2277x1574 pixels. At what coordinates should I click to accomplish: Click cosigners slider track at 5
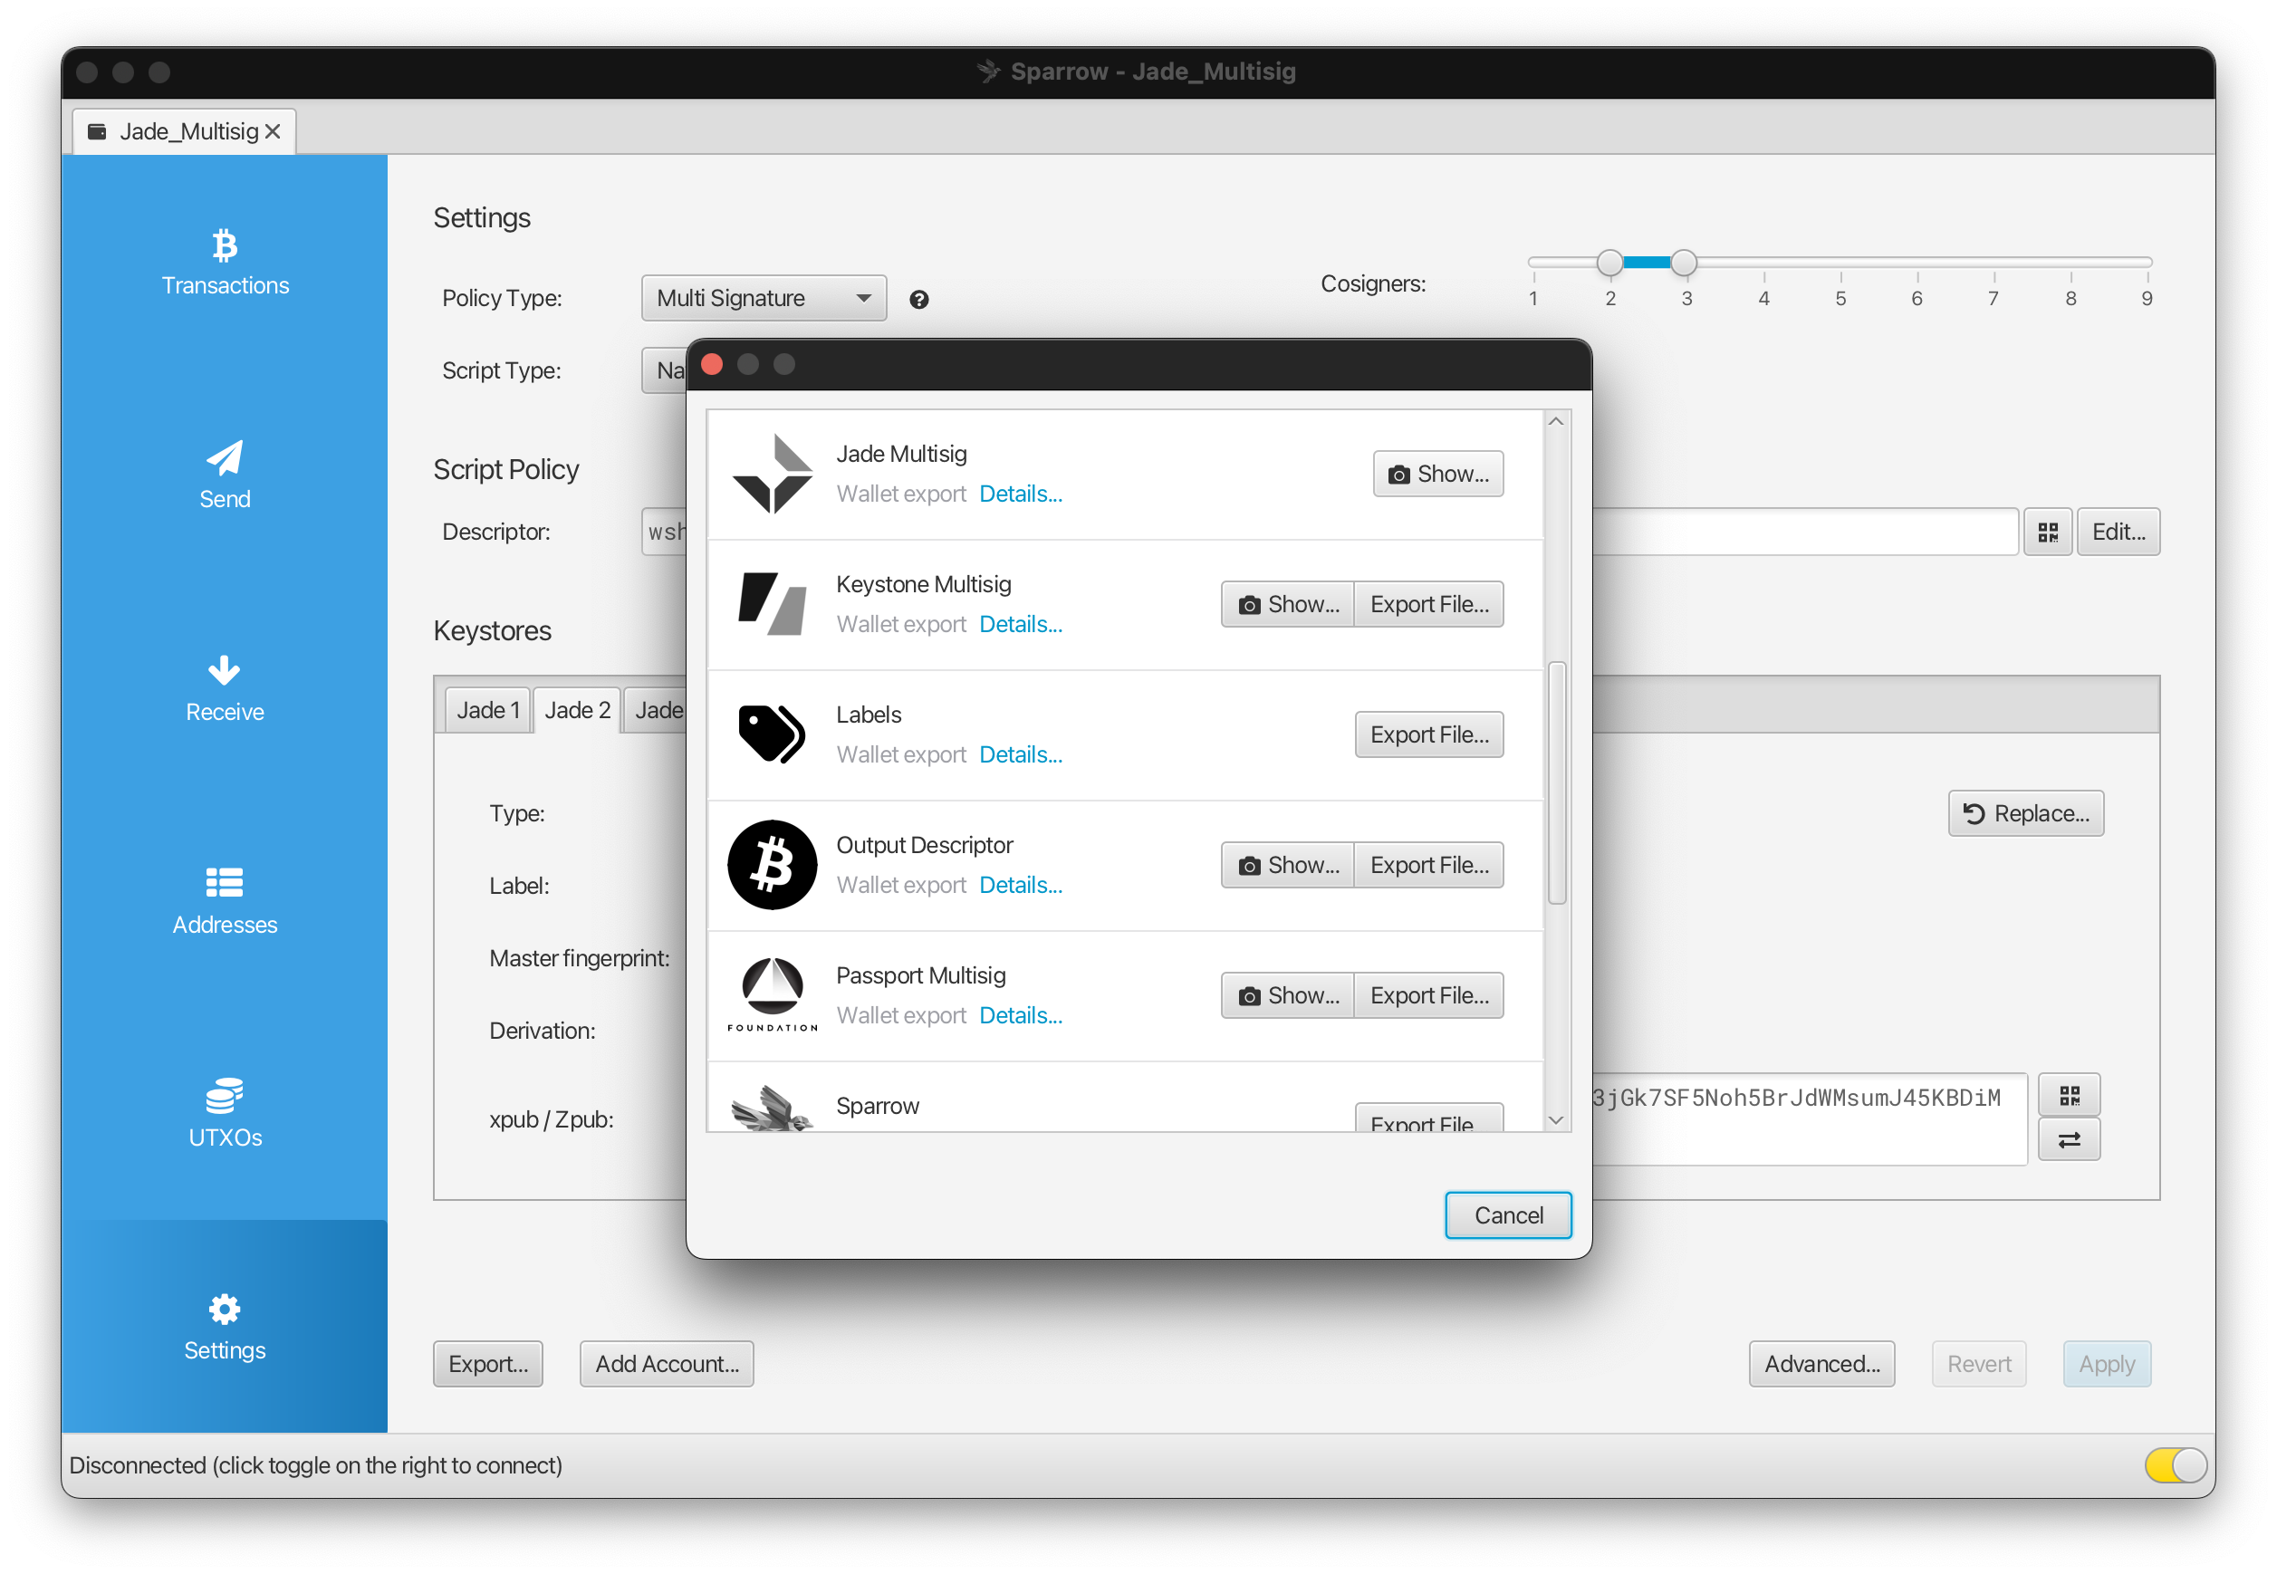(1840, 263)
